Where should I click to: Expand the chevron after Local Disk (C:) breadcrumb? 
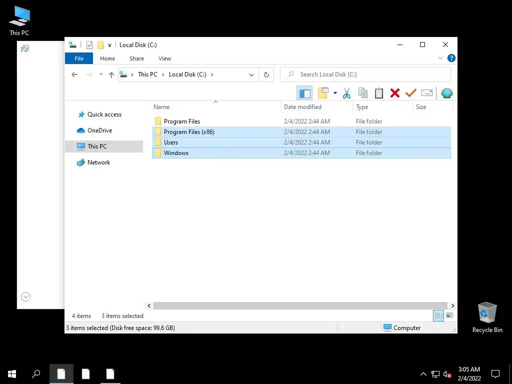tap(212, 74)
